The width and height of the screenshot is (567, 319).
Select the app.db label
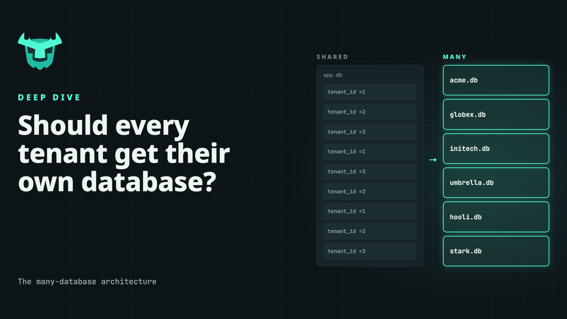tap(333, 75)
